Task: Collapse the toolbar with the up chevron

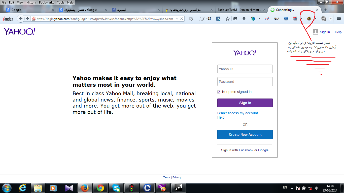Action: click(x=331, y=19)
